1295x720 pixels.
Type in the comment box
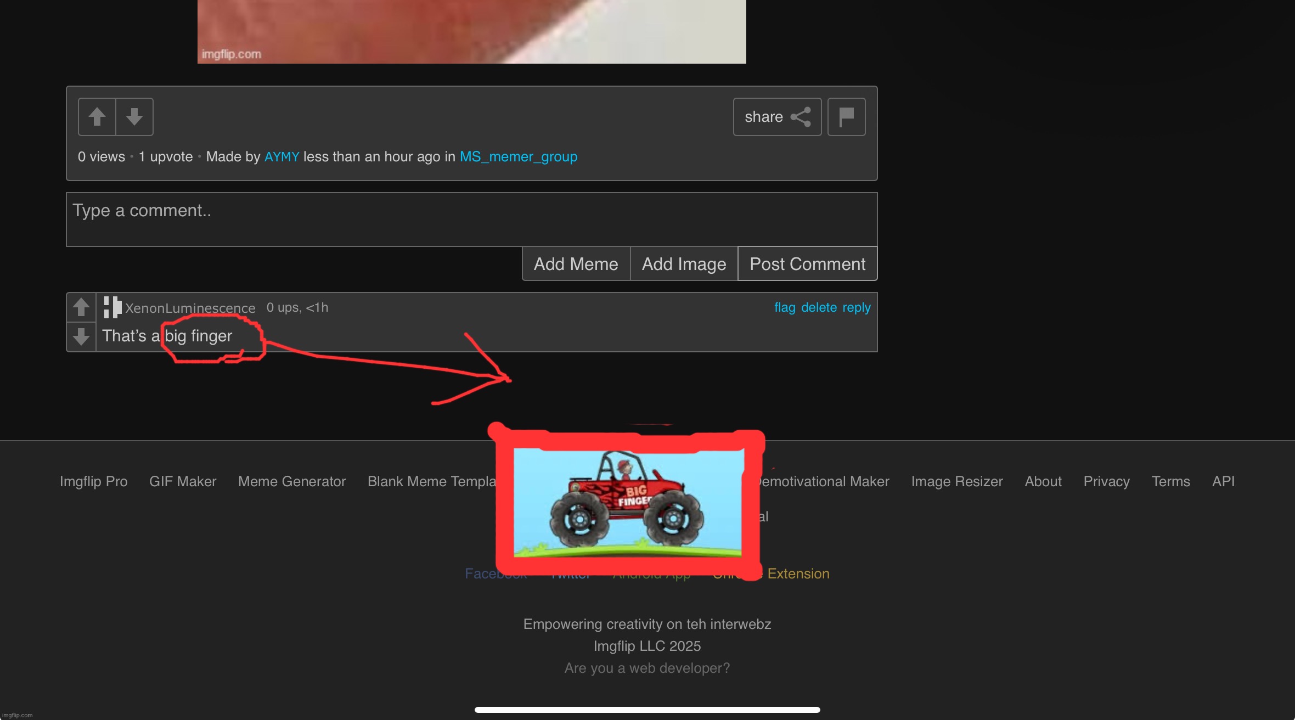click(471, 219)
